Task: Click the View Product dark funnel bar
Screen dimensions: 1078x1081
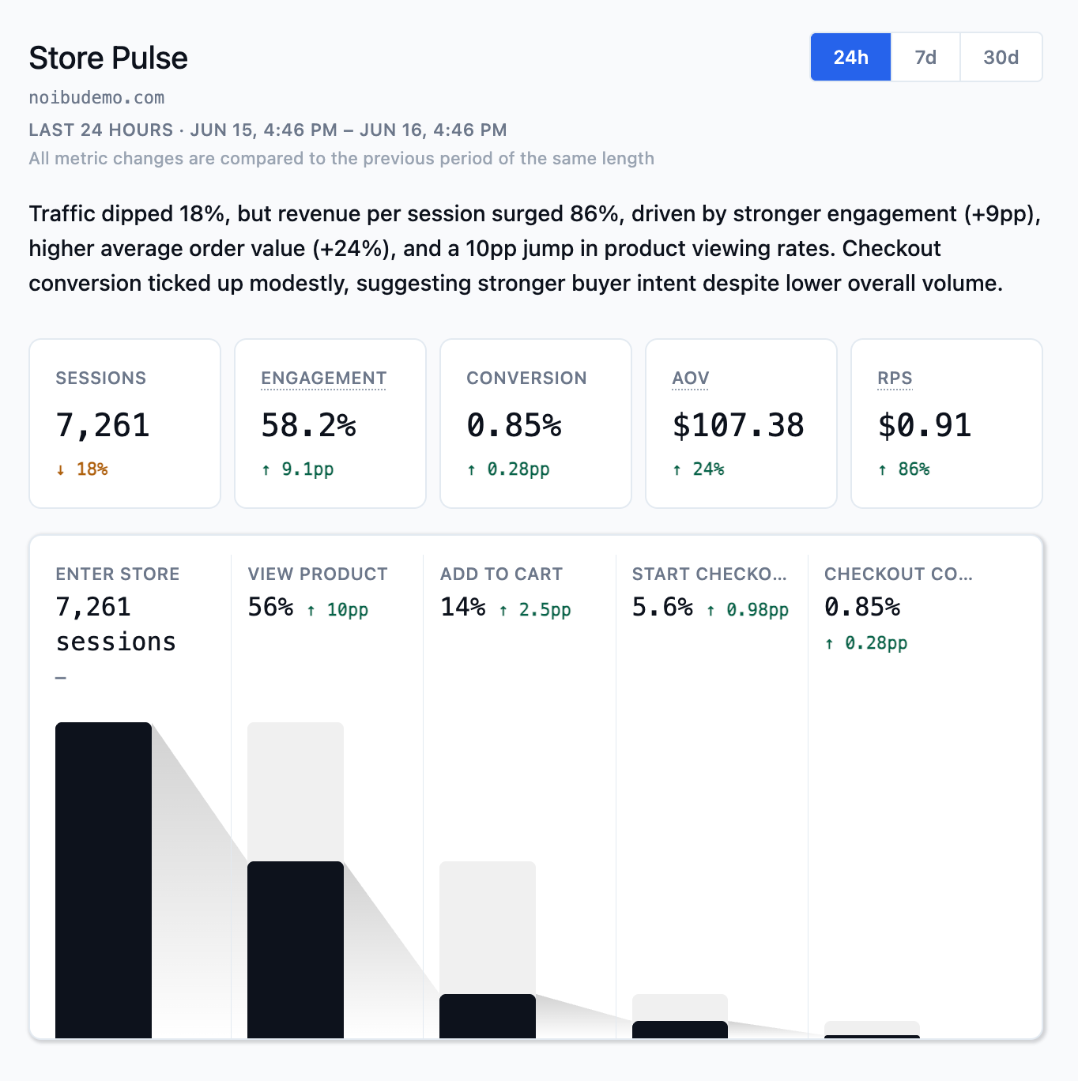Action: (296, 950)
